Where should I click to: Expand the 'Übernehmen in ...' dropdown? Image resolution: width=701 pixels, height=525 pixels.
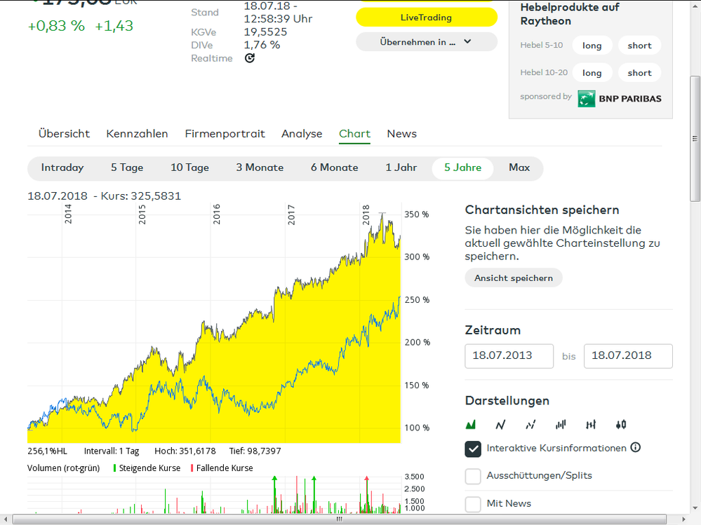[x=426, y=41]
